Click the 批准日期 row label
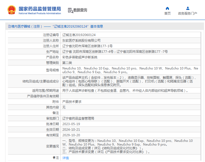205x162 pixels. 52,124
